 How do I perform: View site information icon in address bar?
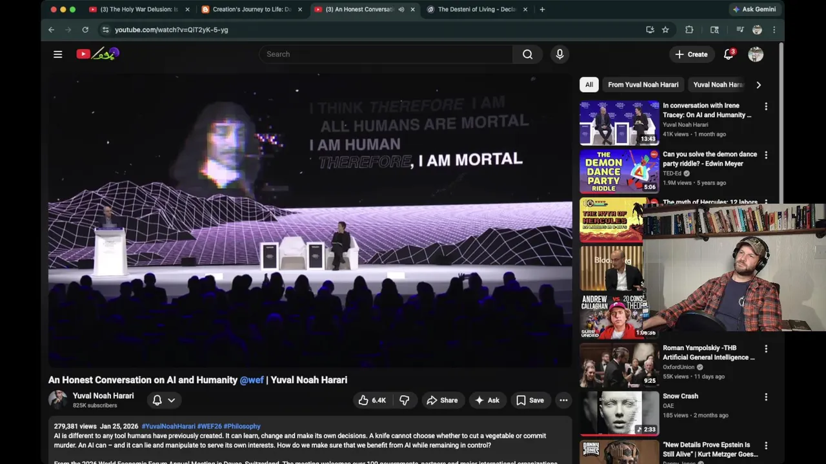pos(105,30)
